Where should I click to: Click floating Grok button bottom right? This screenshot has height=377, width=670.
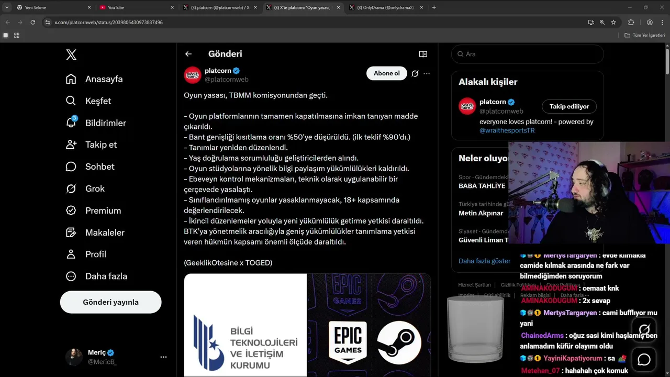click(644, 329)
